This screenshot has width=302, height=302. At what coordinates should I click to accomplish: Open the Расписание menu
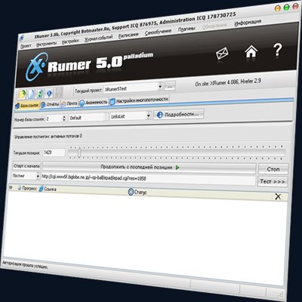tap(128, 35)
